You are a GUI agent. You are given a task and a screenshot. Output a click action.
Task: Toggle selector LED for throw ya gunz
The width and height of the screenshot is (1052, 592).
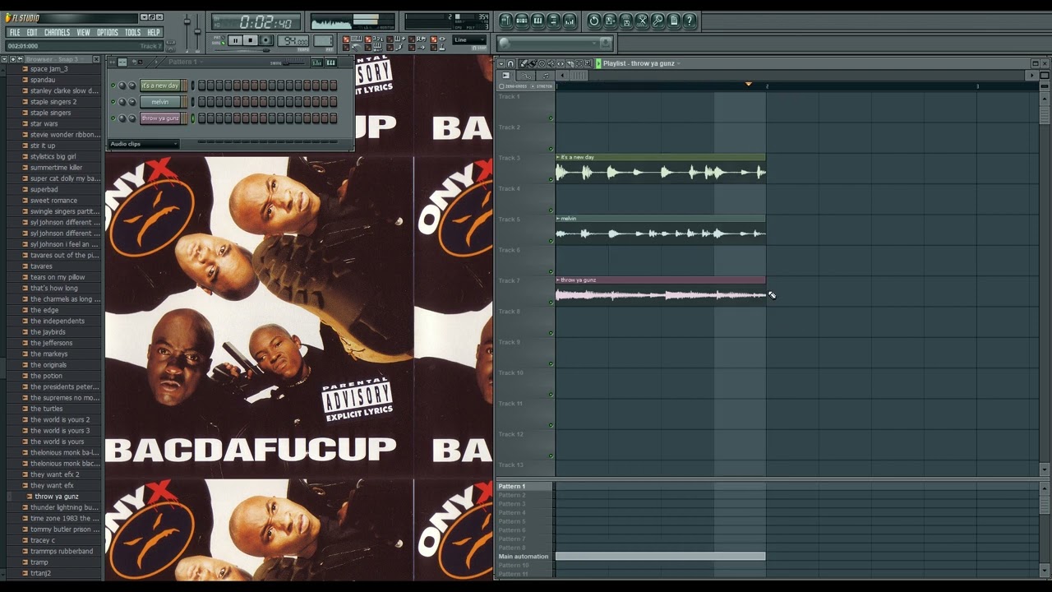point(193,118)
